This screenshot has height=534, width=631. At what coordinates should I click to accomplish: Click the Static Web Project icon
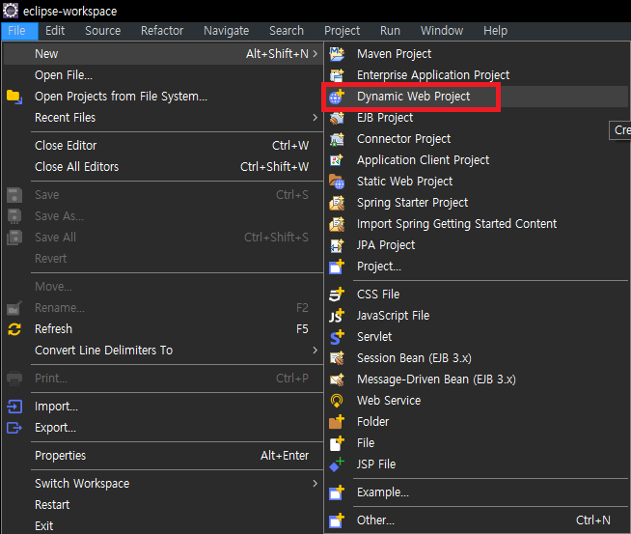coord(337,182)
